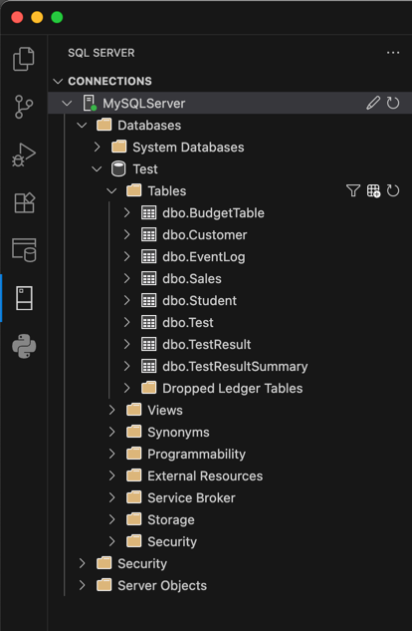Click the Tables folder label

click(166, 191)
